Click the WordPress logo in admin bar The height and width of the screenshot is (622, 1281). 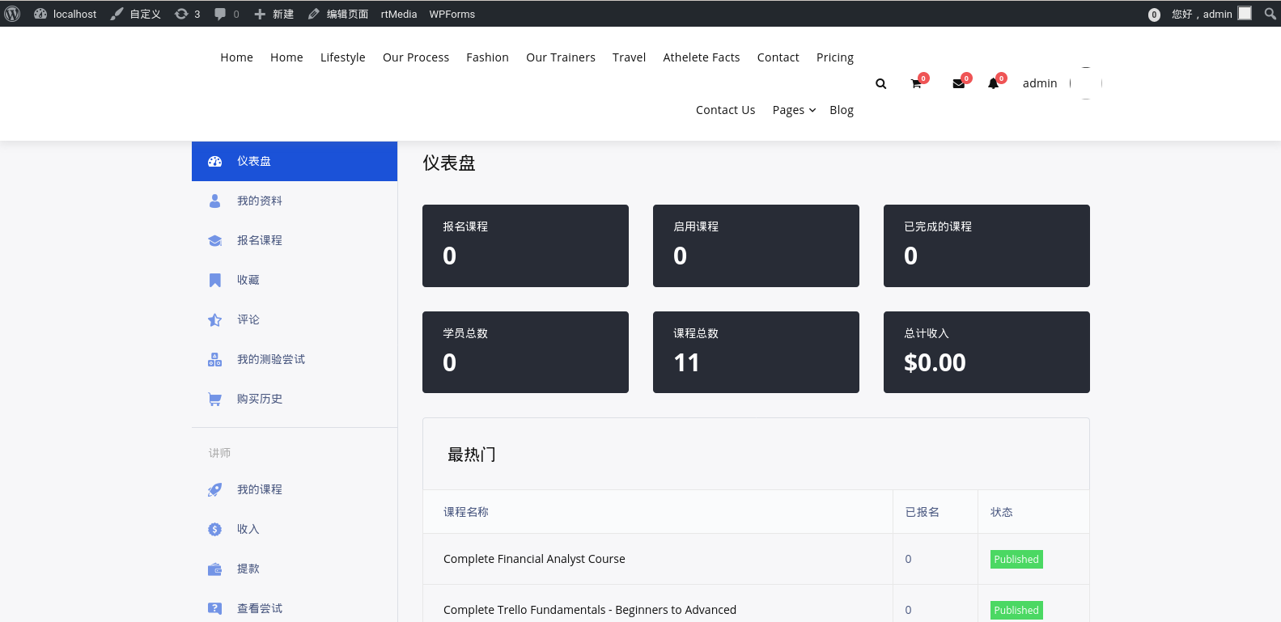tap(12, 14)
